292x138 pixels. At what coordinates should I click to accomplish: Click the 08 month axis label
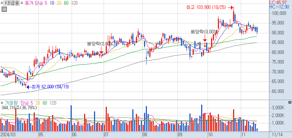pos(145,134)
